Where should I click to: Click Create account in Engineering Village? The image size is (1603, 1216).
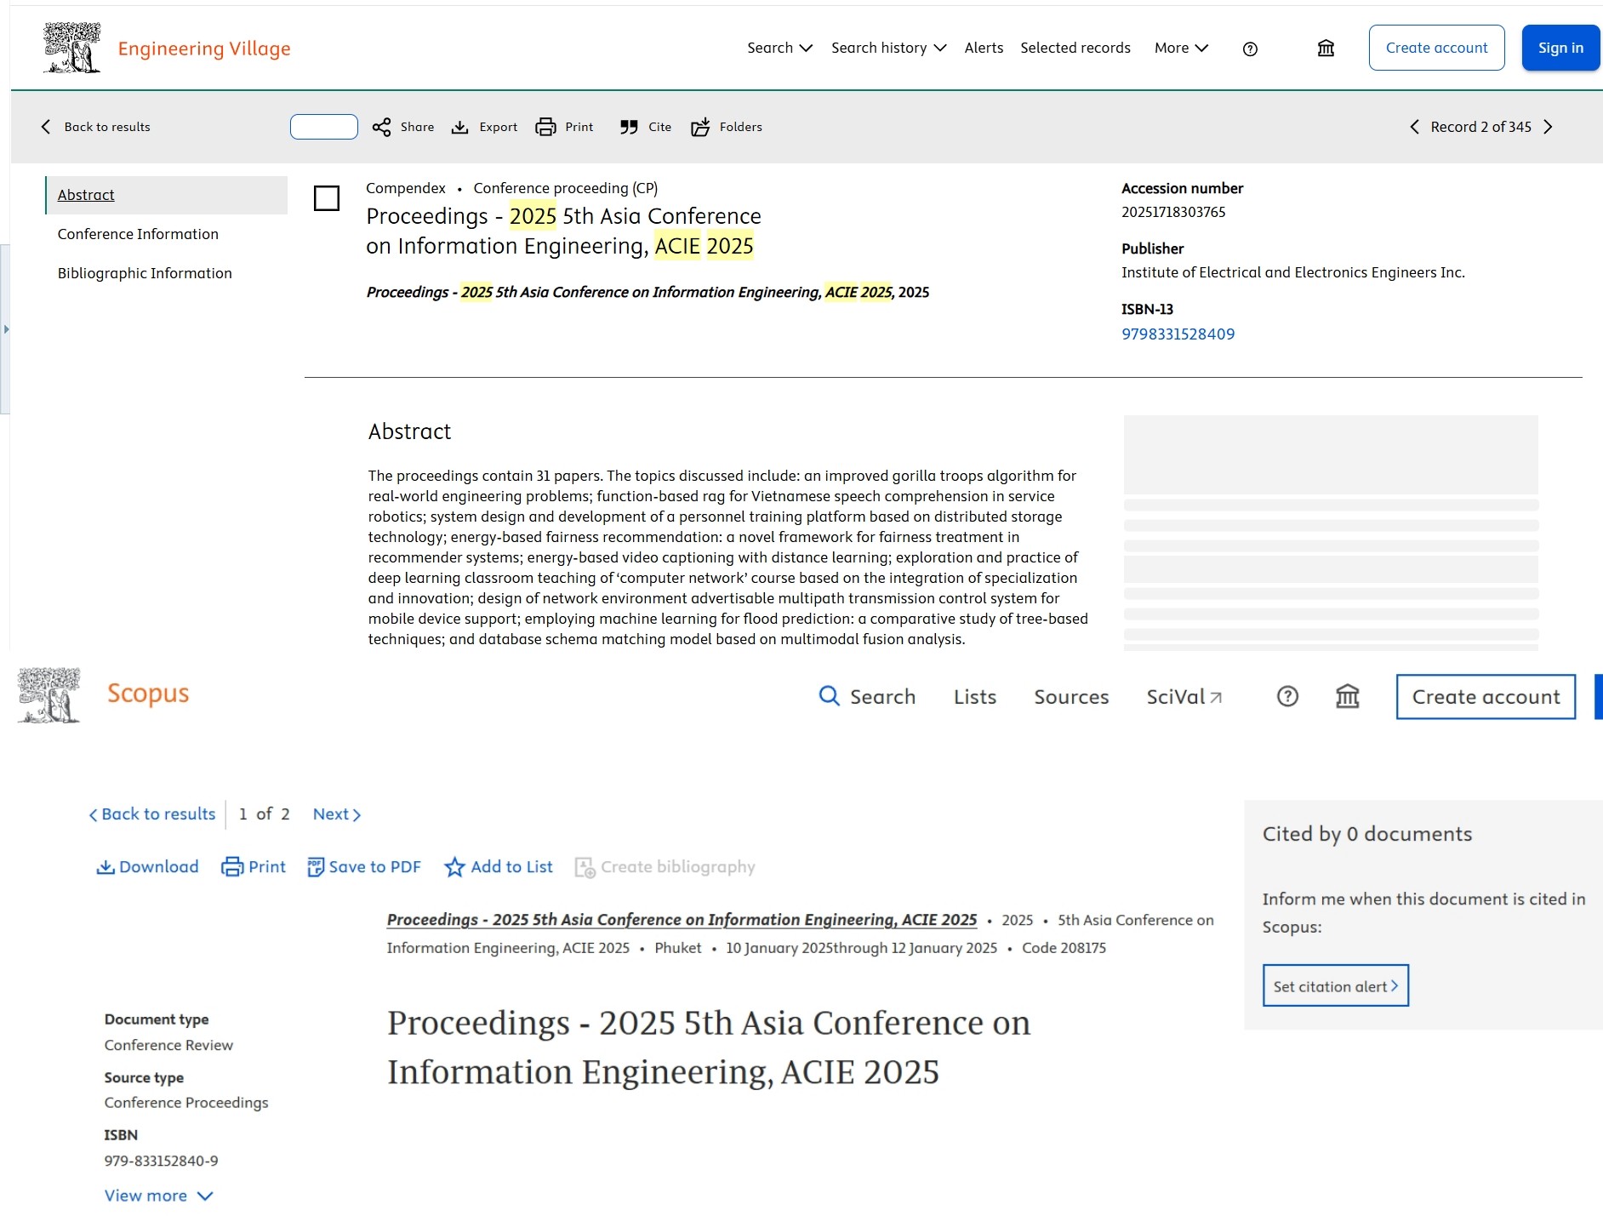(1436, 48)
